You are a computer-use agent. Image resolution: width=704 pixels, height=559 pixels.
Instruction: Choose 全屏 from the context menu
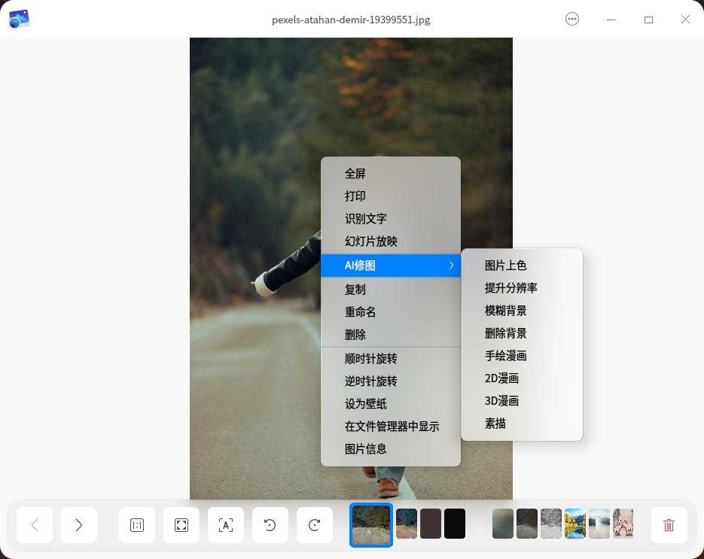355,173
